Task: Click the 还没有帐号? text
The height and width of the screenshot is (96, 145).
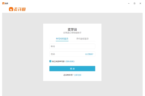Action: [x=68, y=75]
